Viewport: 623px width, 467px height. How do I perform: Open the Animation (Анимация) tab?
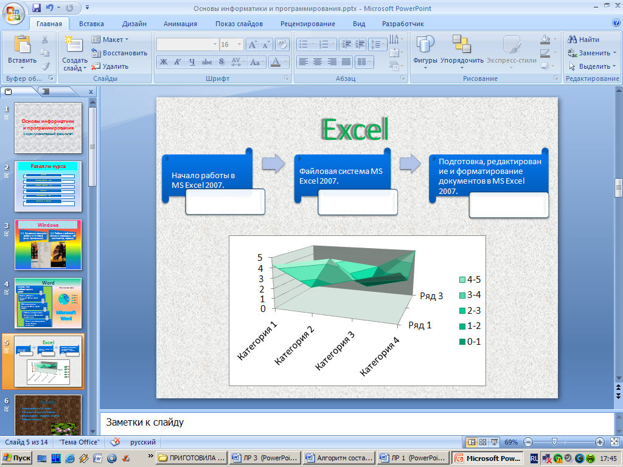180,24
